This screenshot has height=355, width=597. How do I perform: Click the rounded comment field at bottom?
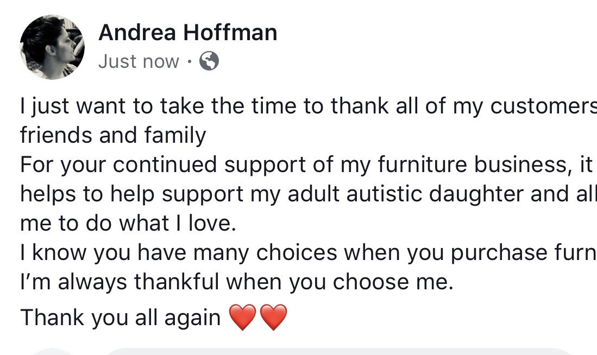pyautogui.click(x=337, y=351)
